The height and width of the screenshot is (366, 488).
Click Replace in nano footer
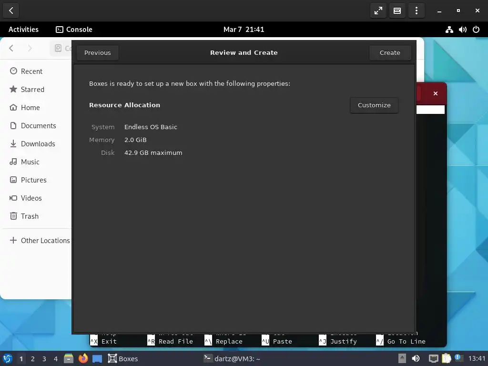click(224, 341)
